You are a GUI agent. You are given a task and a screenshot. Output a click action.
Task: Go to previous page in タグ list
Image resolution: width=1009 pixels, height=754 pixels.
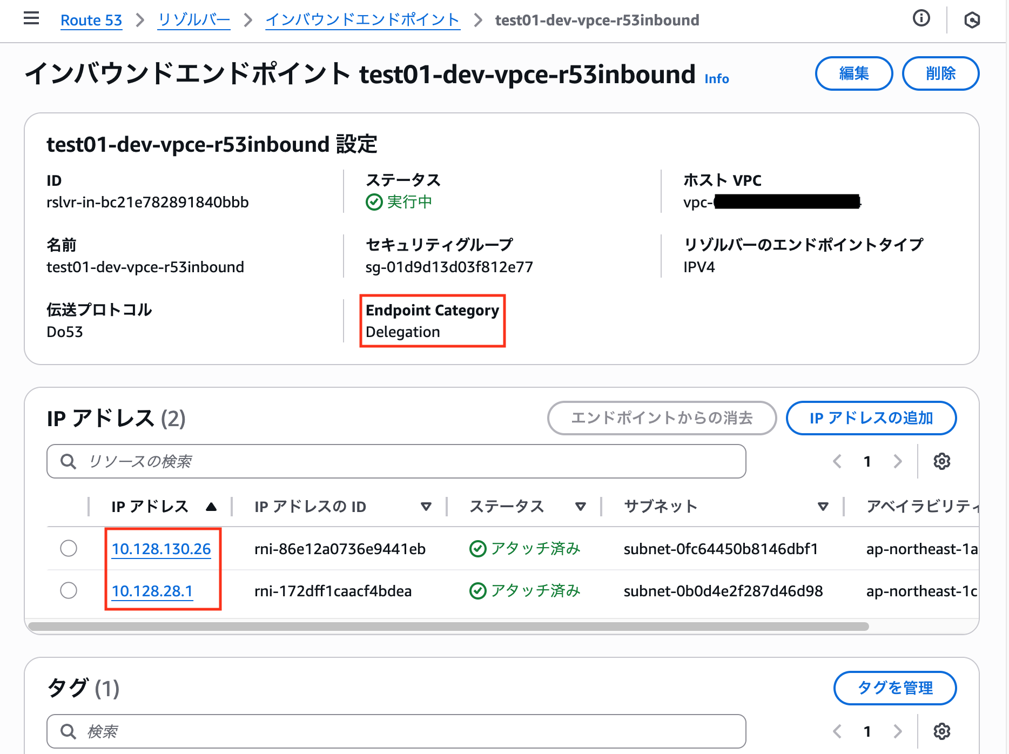click(837, 731)
